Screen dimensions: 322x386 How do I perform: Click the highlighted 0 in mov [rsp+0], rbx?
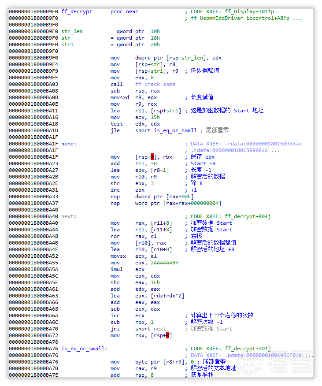pyautogui.click(x=152, y=157)
